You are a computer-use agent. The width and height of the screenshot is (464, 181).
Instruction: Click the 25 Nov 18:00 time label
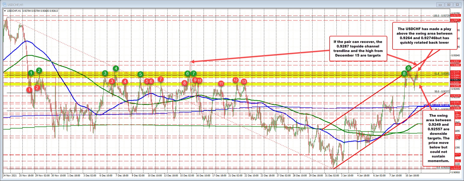pos(26,175)
